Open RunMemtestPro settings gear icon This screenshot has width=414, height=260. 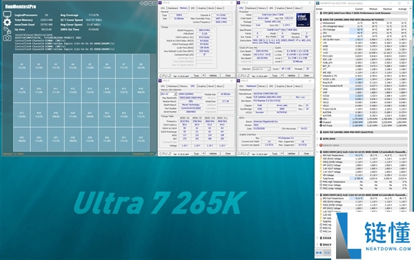[7, 22]
